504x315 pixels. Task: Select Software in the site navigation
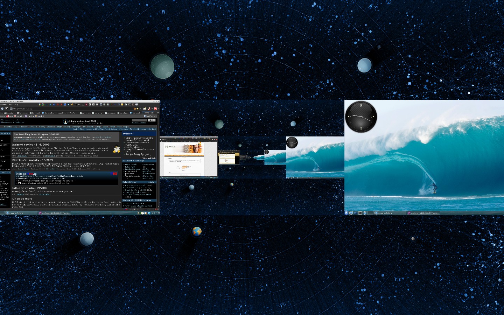(x=33, y=127)
